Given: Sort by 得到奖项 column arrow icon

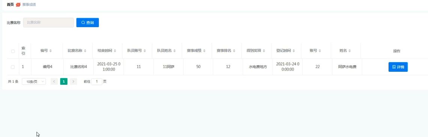Looking at the screenshot, I should click(x=264, y=51).
